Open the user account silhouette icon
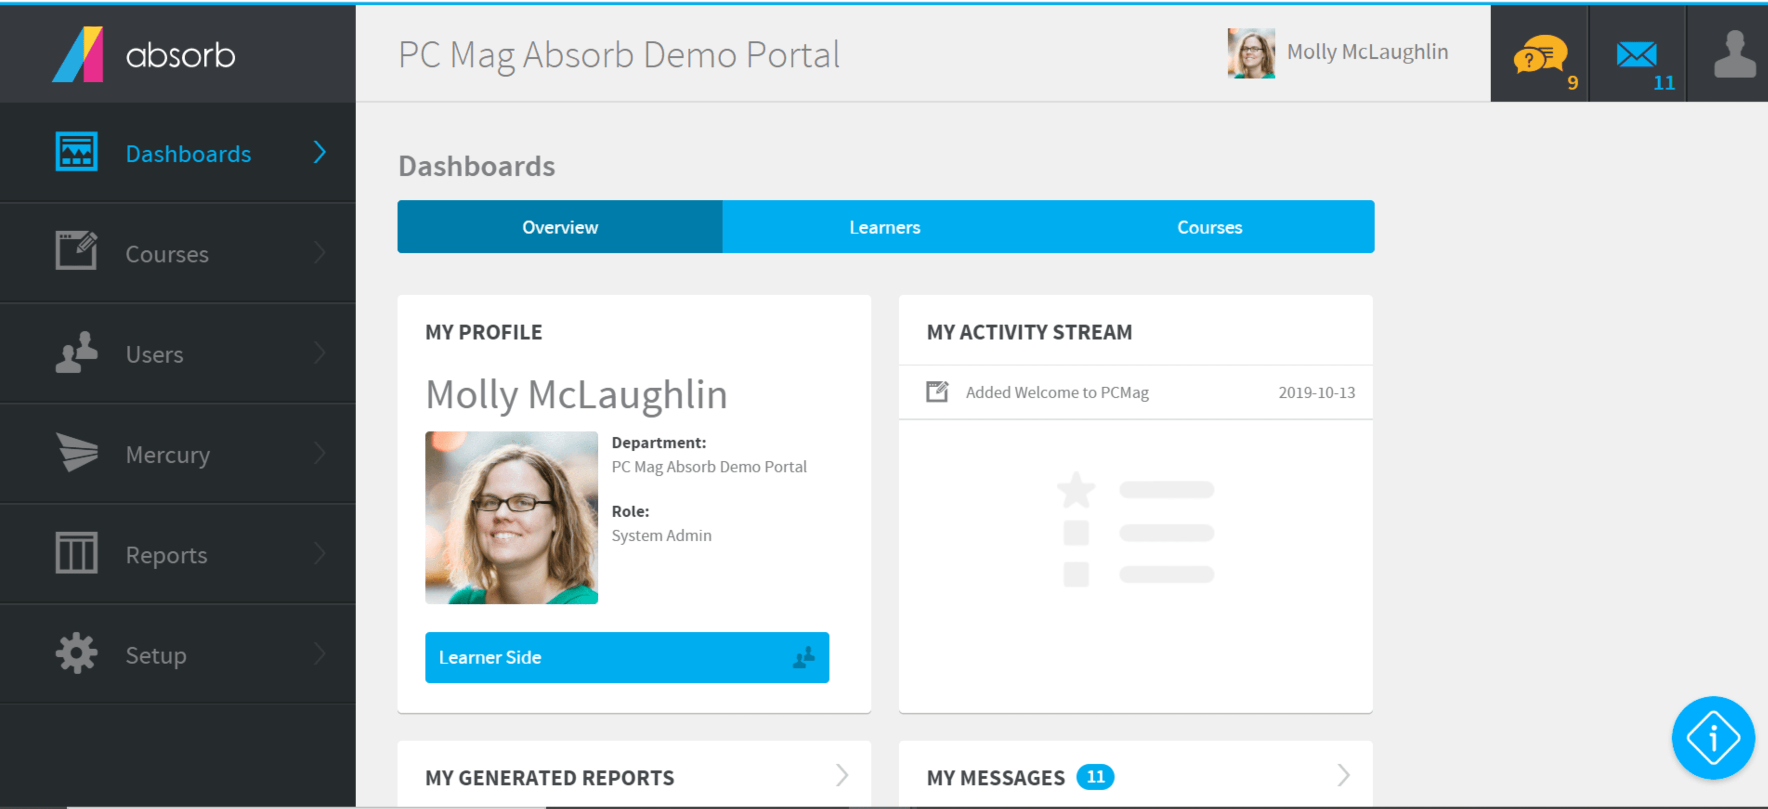Image resolution: width=1768 pixels, height=809 pixels. (1735, 54)
